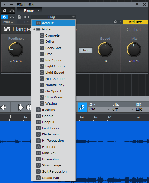Click the routing view icon
Image resolution: width=149 pixels, height=183 pixels.
12,10
